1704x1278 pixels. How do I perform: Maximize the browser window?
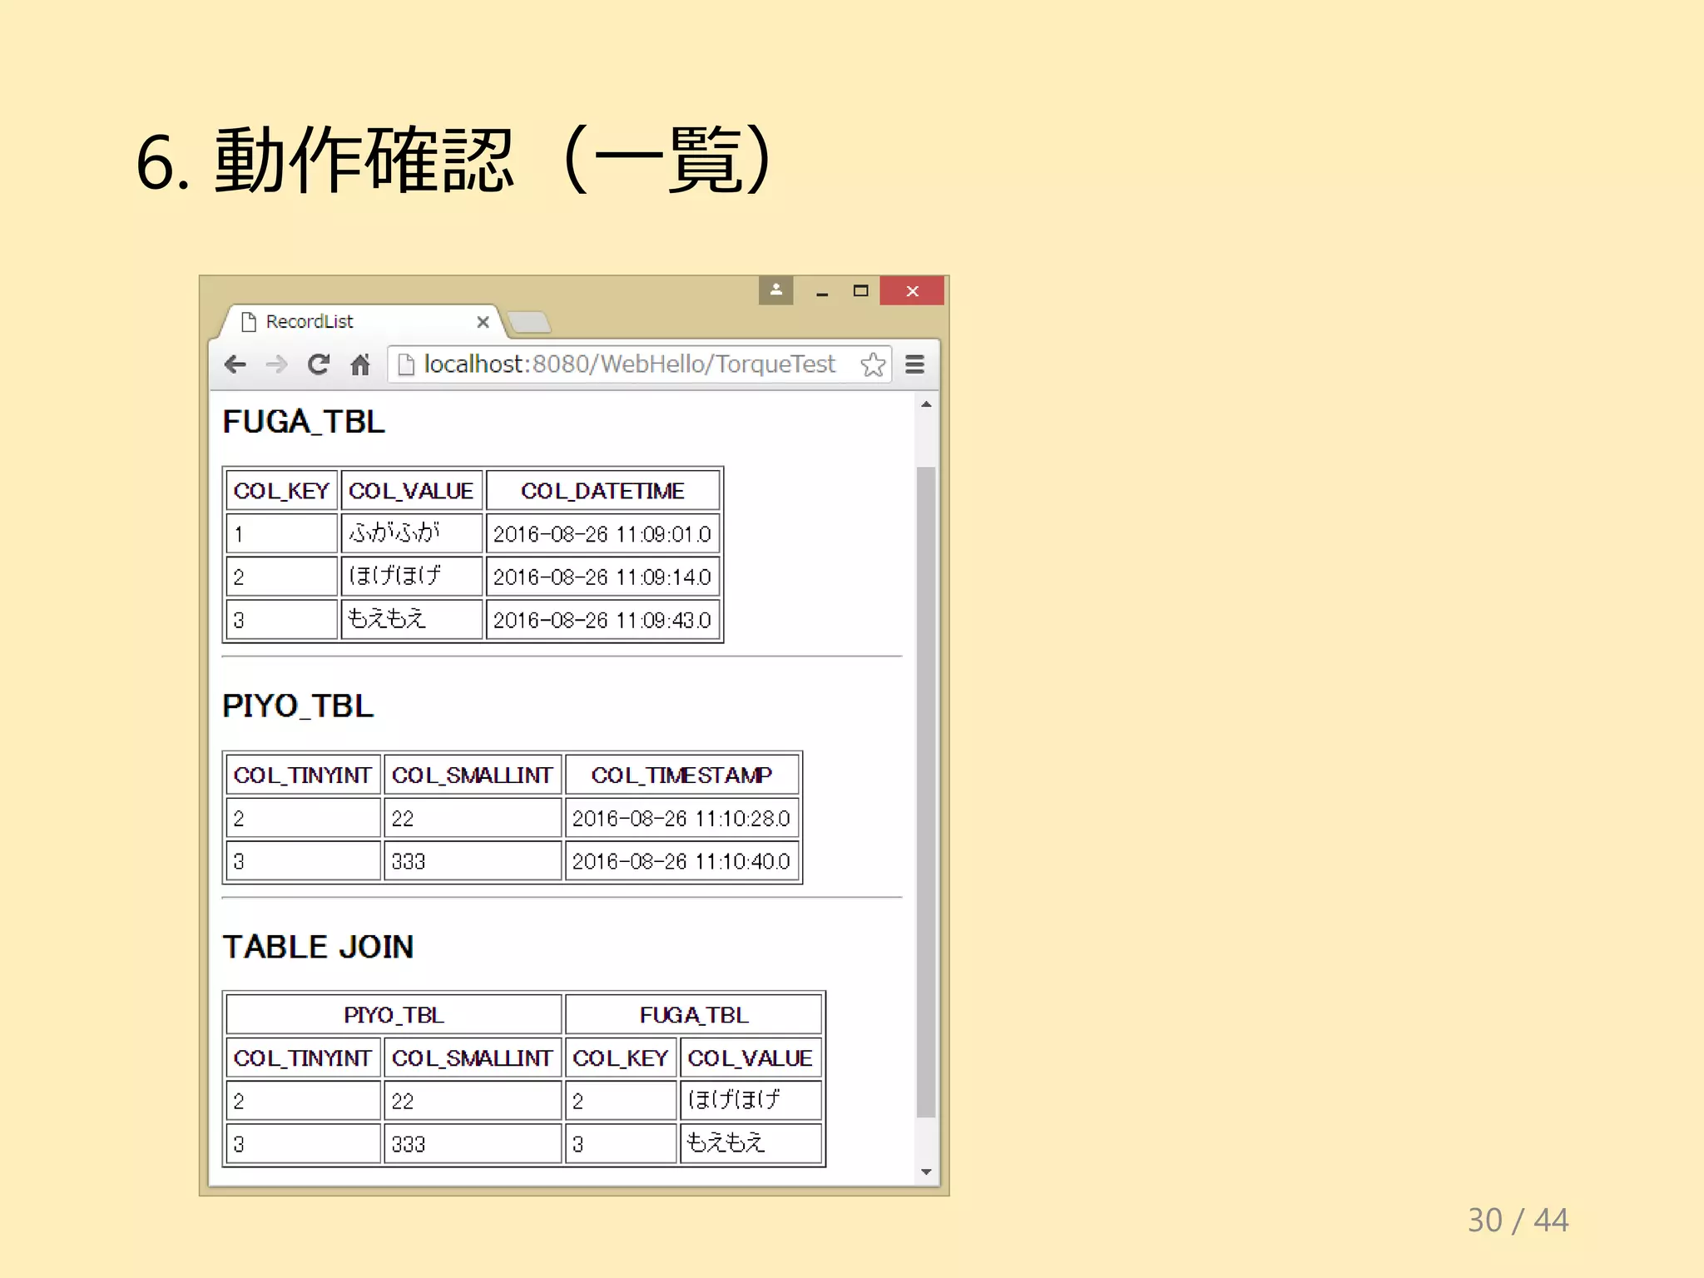tap(860, 290)
